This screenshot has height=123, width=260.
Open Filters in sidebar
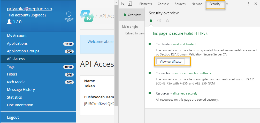click(x=38, y=74)
